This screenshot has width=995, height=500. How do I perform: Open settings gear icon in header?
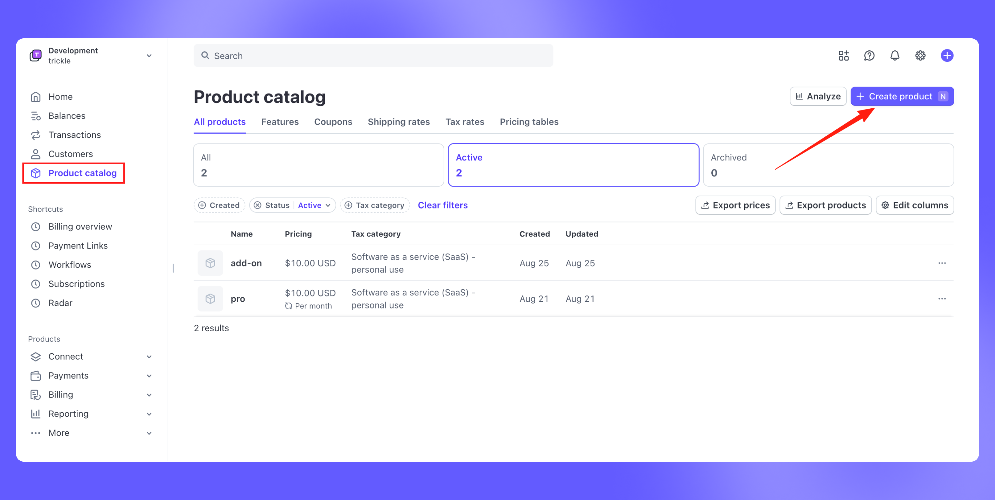[920, 56]
